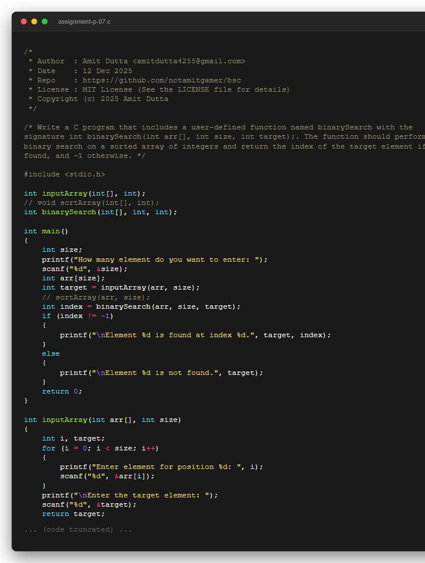Click the 'for (i = 0; i < size; i++)' line
Screen dimensions: 425x563
coord(100,447)
